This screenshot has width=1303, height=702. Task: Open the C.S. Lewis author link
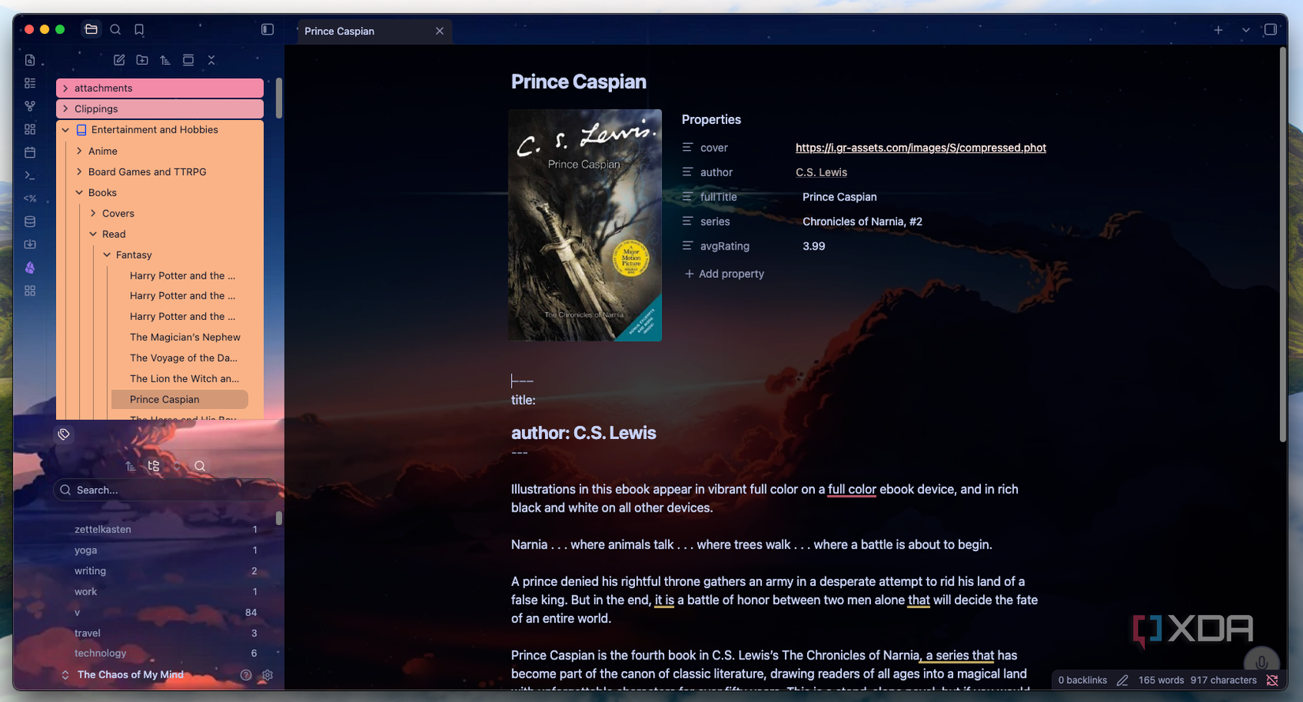[x=821, y=172]
